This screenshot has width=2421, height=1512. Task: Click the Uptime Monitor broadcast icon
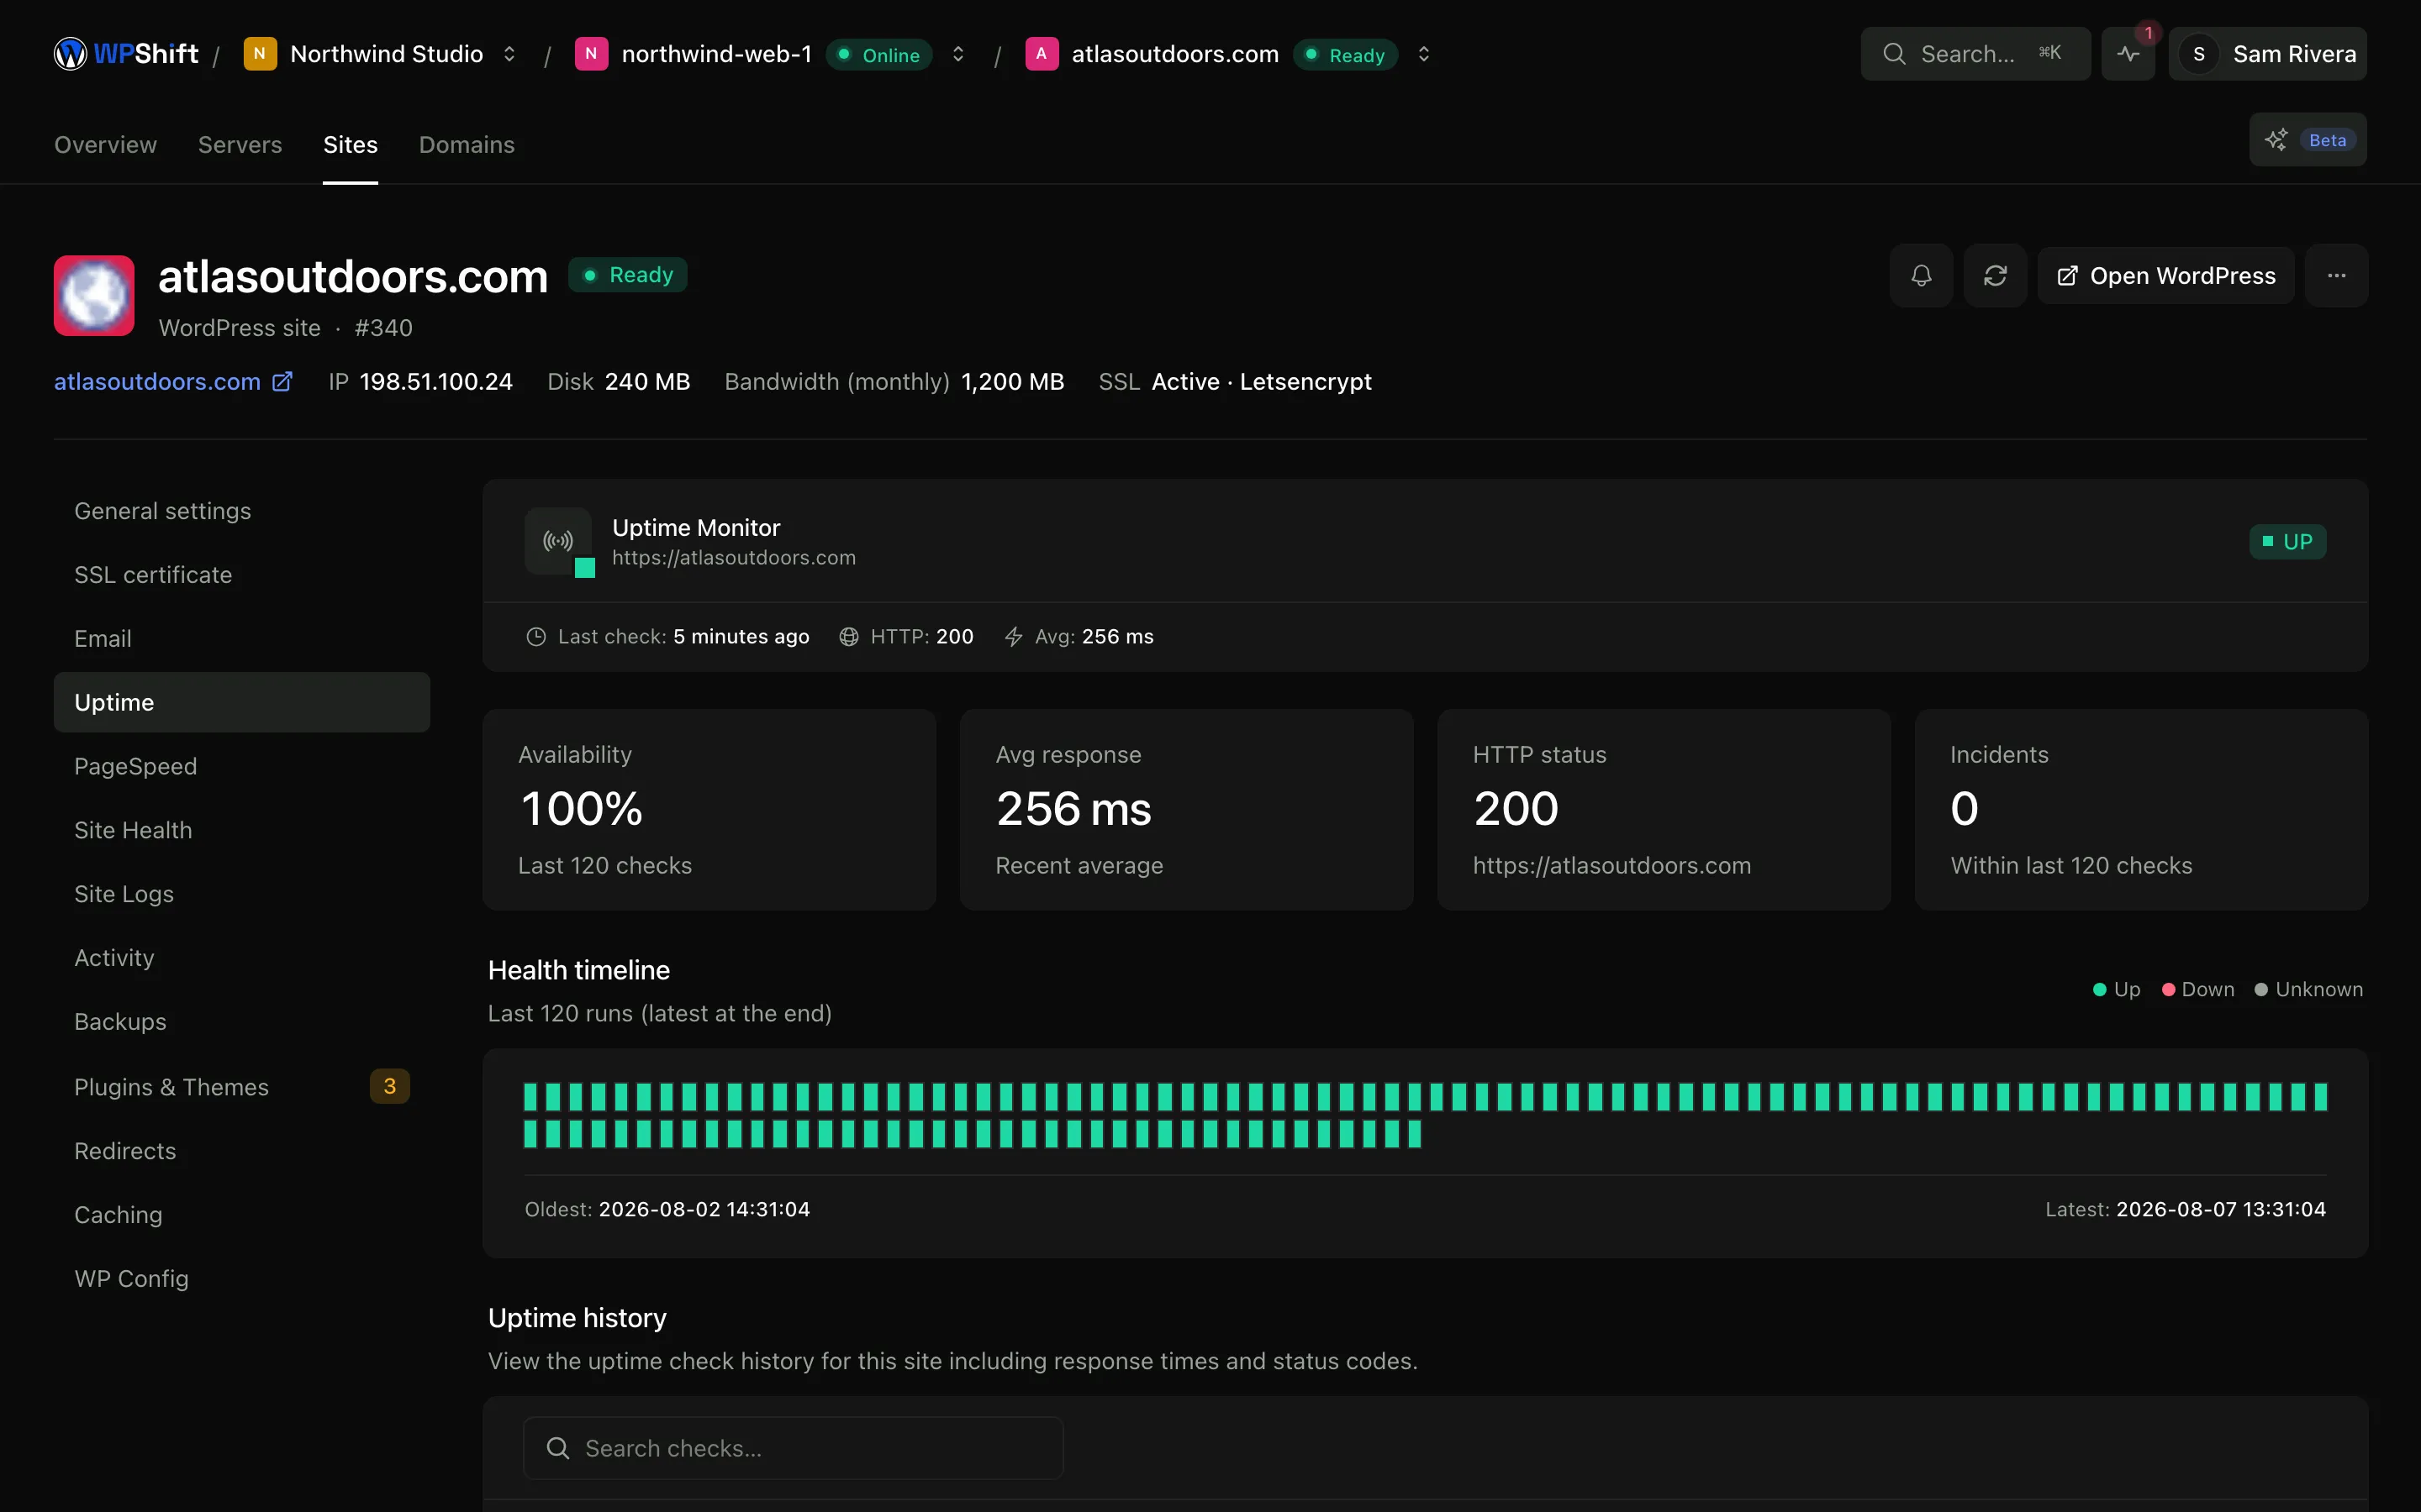[558, 541]
